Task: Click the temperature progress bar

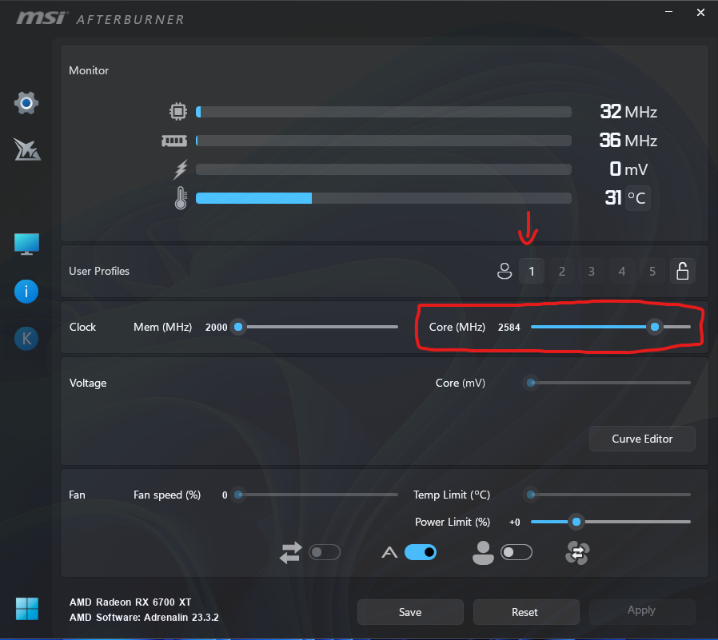Action: (x=384, y=198)
